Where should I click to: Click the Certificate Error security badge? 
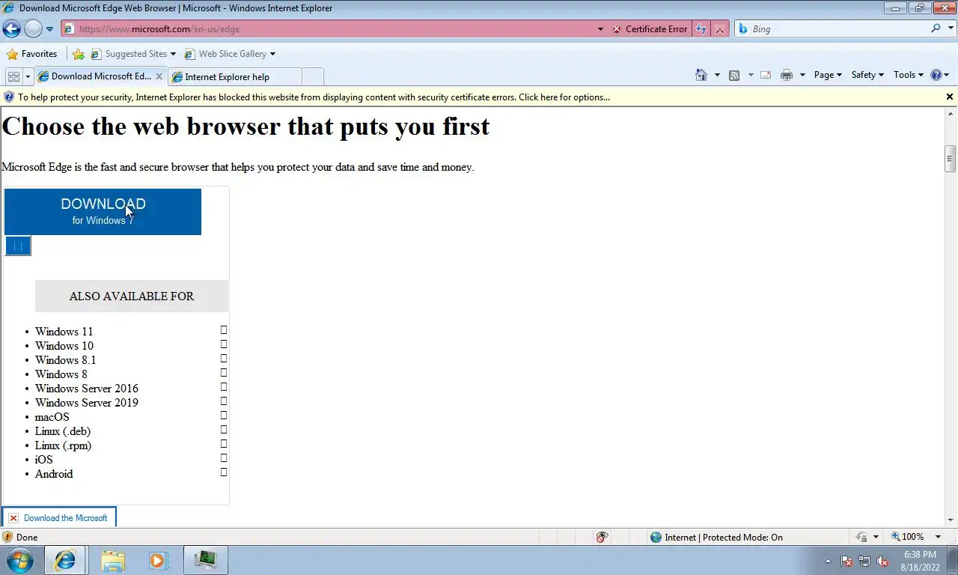pyautogui.click(x=649, y=29)
